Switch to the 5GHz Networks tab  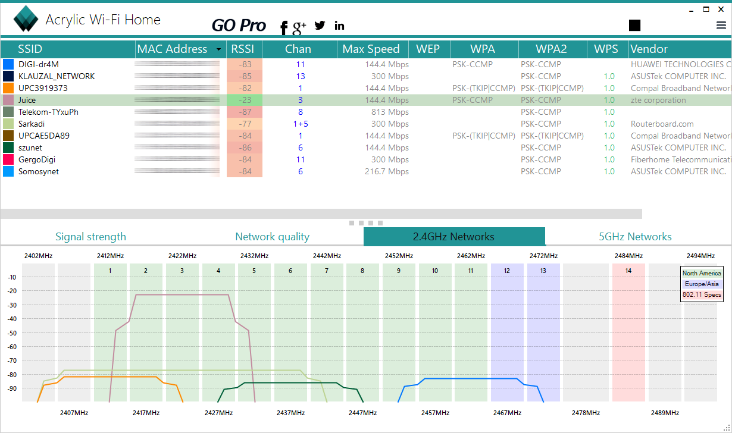[635, 237]
